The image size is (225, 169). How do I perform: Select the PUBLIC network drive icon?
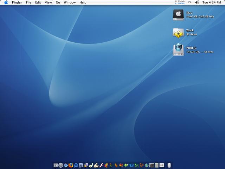point(178,50)
